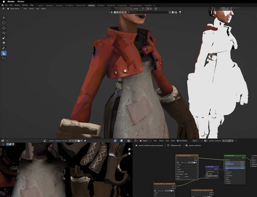Click zoom magnifier in image editor
The height and width of the screenshot is (197, 257).
pos(129,149)
